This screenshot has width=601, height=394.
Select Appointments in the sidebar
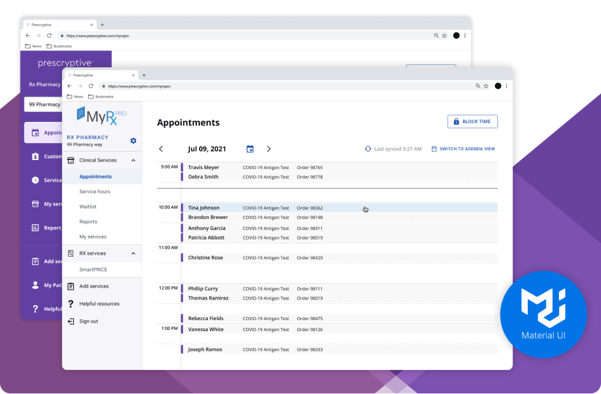pos(95,176)
